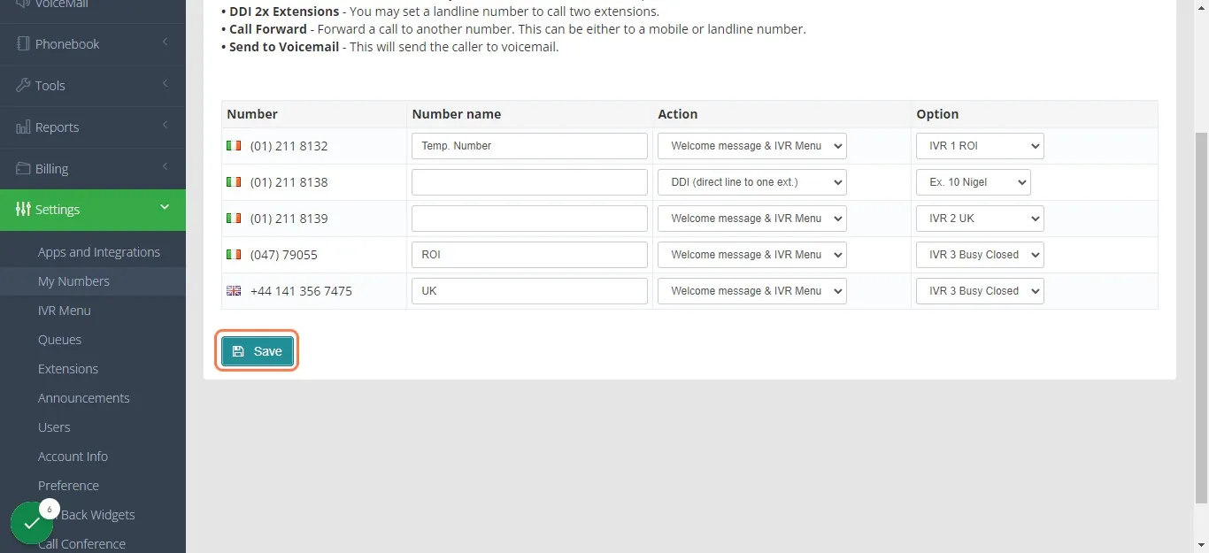
Task: Click the ROI number name field
Action: click(529, 255)
